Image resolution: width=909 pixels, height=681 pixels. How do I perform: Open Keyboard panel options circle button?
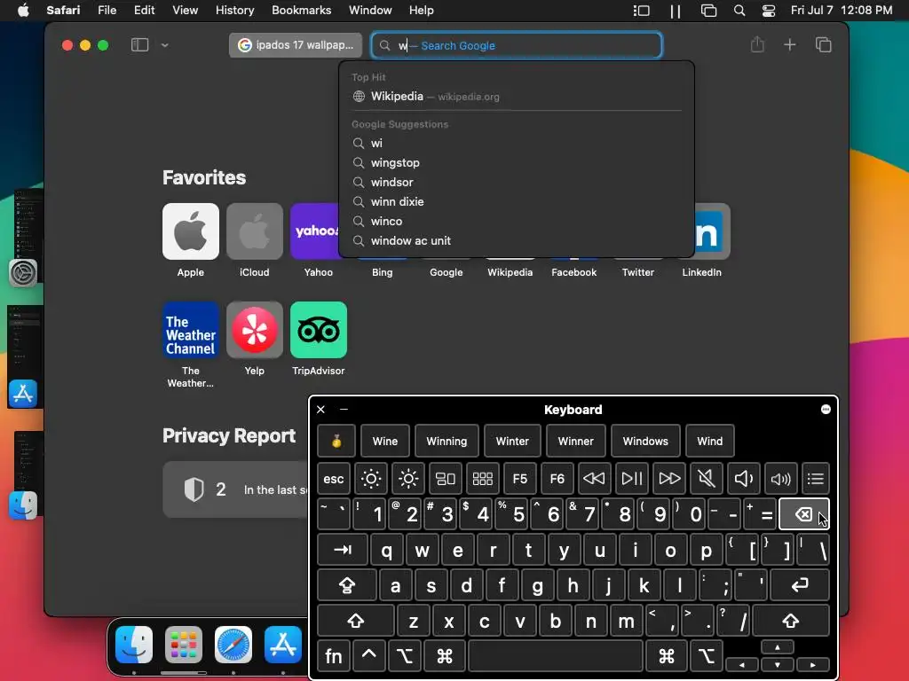826,410
